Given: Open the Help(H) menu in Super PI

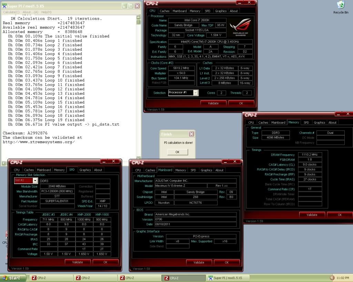Looking at the screenshot, I should click(46, 12).
